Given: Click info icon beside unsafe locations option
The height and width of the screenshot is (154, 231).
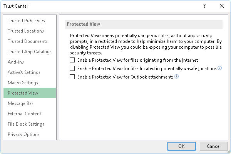Looking at the screenshot, I should (x=220, y=68).
